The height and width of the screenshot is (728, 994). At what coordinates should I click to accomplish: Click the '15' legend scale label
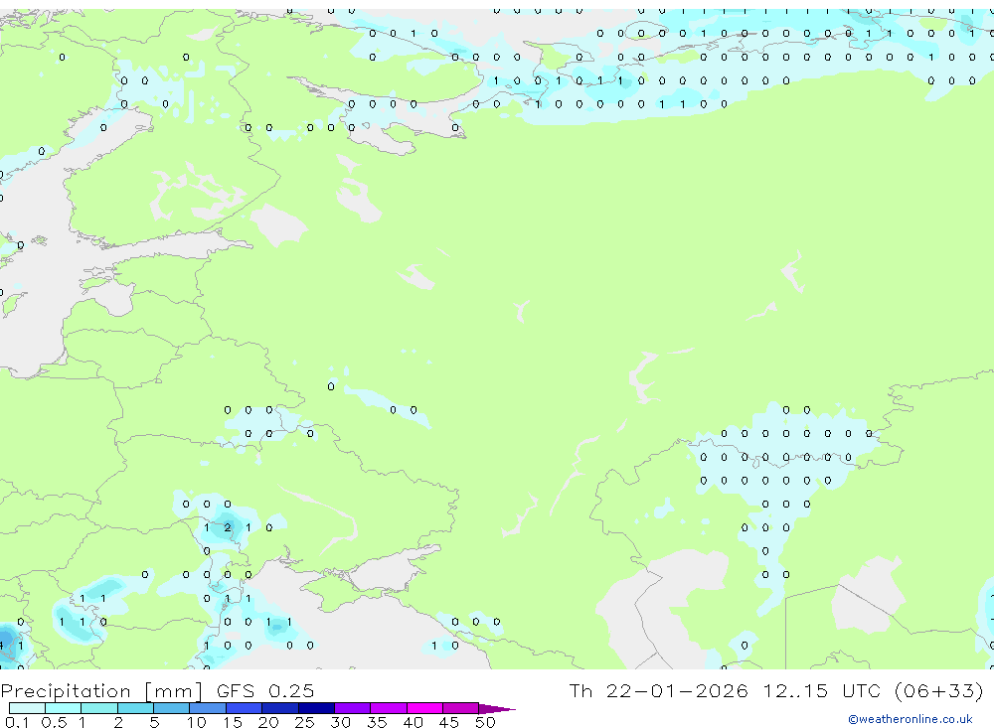tap(233, 722)
